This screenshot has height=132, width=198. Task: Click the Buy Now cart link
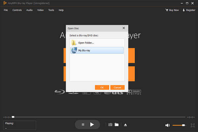pos(172,10)
